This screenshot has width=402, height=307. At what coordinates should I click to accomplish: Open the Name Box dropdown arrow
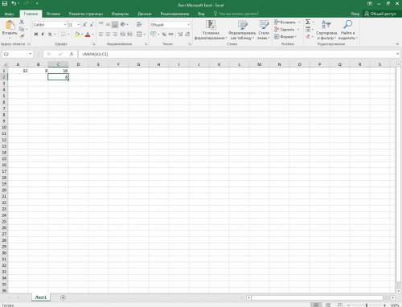pos(30,54)
